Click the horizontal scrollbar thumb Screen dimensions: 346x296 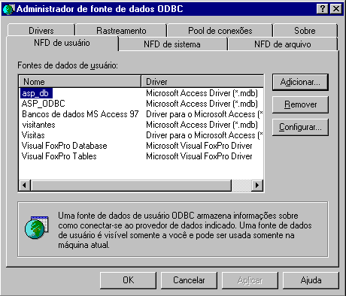click(131, 186)
